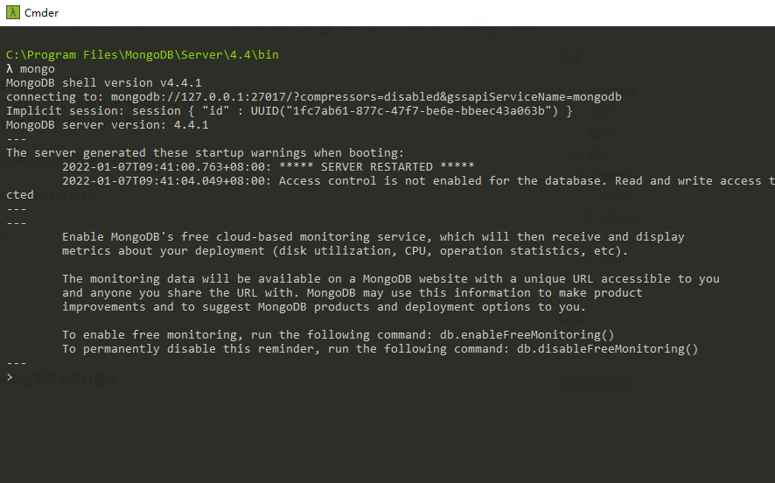Screen dimensions: 775x483
Task: Click the MongoDB server version 4.4.1 line
Action: [x=108, y=124]
